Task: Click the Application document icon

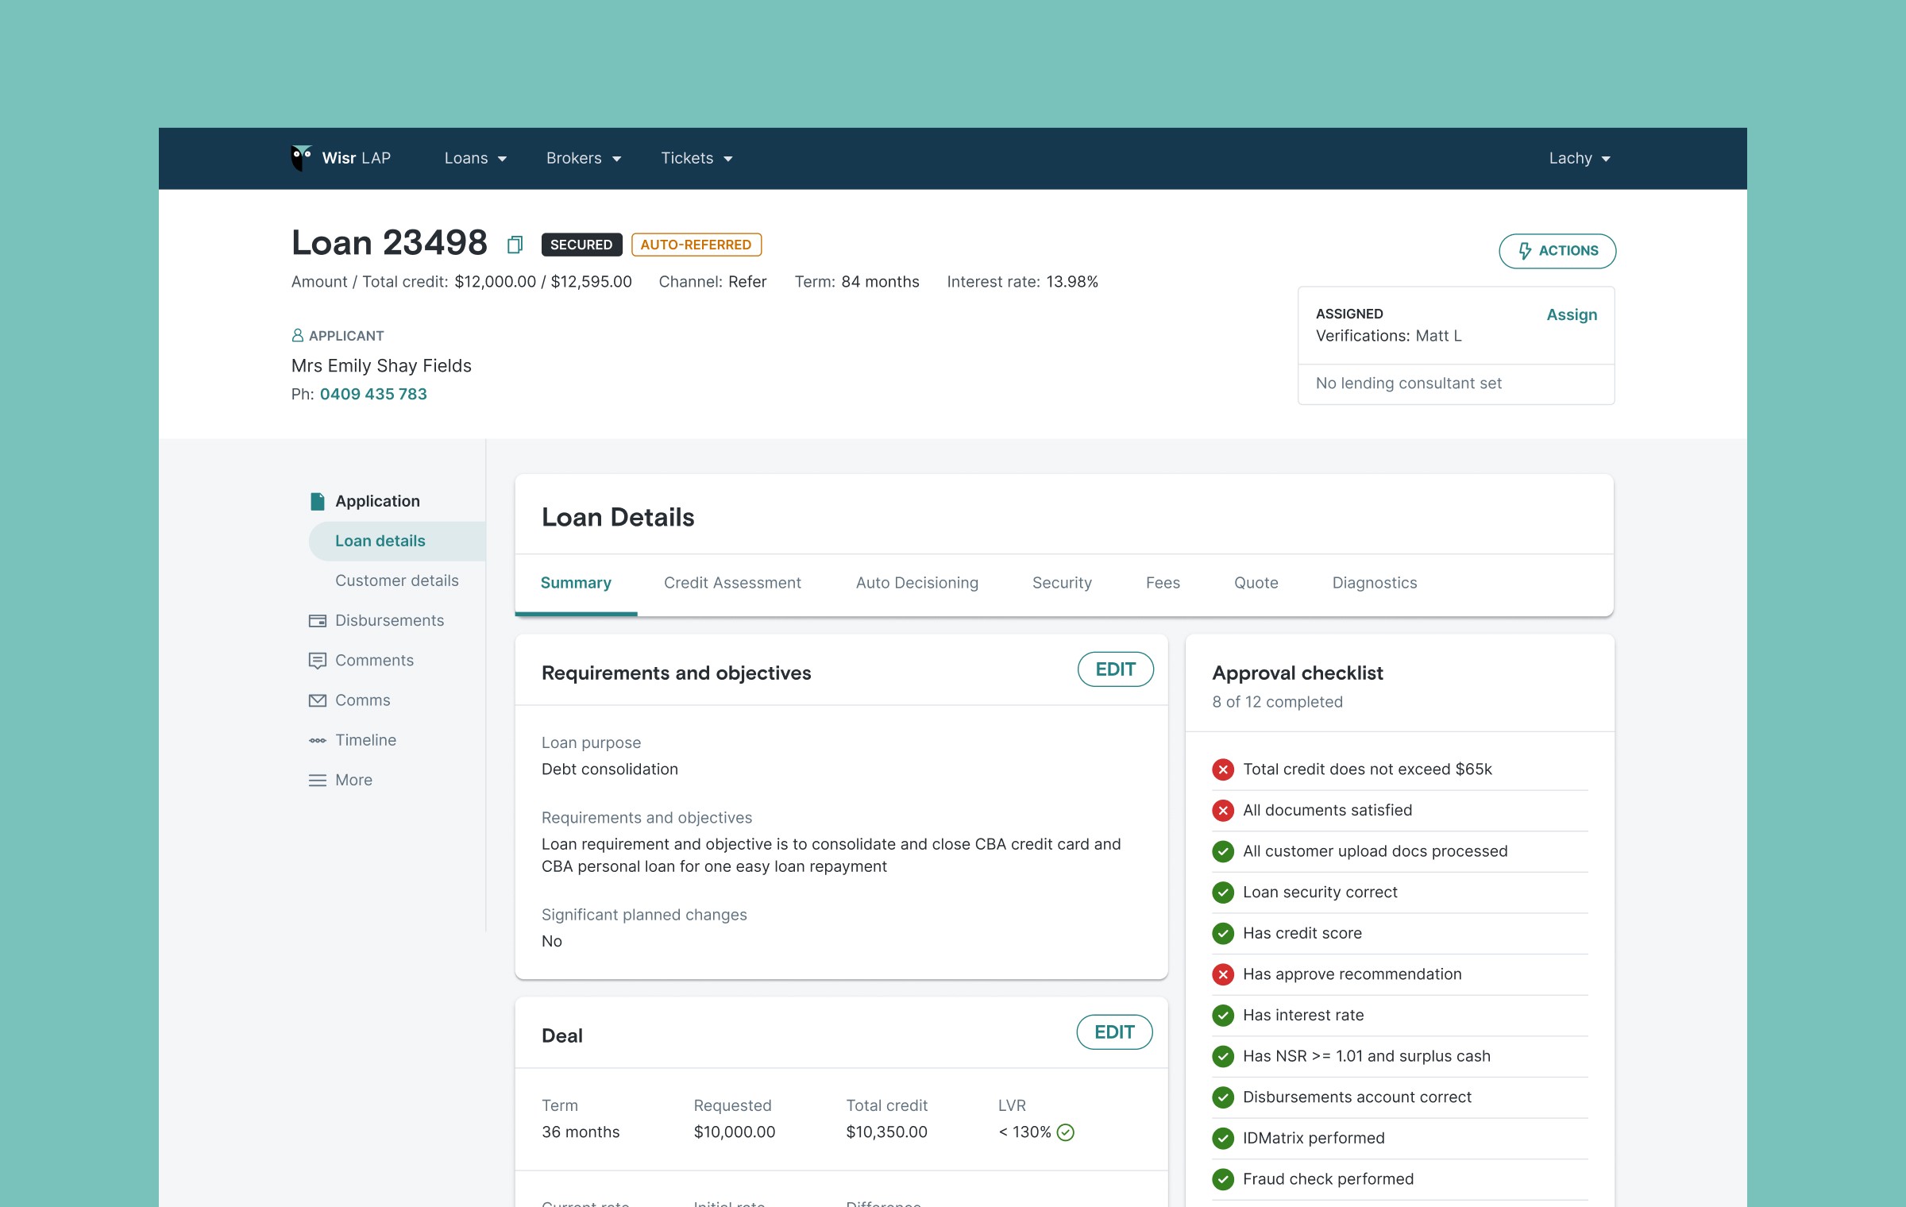Action: pos(318,501)
